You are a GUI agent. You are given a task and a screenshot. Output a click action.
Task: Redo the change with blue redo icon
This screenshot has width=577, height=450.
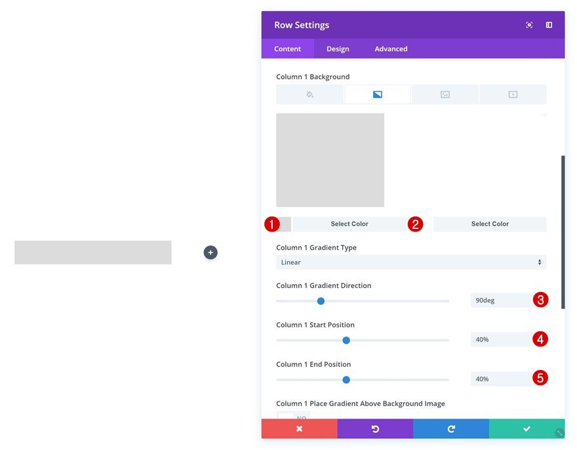pos(450,428)
